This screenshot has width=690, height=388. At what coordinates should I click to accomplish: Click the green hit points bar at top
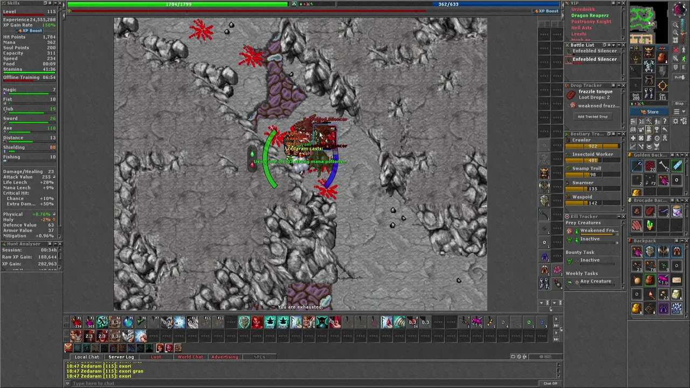pos(178,4)
